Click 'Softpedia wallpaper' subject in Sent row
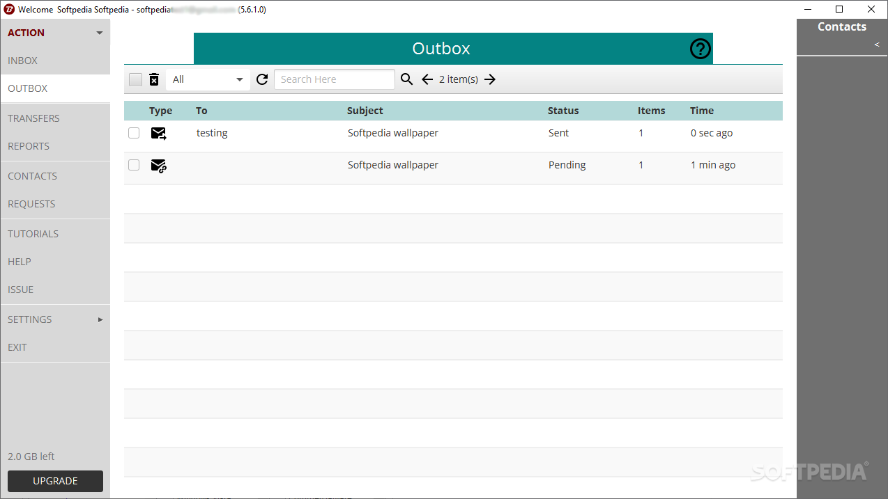 [393, 133]
